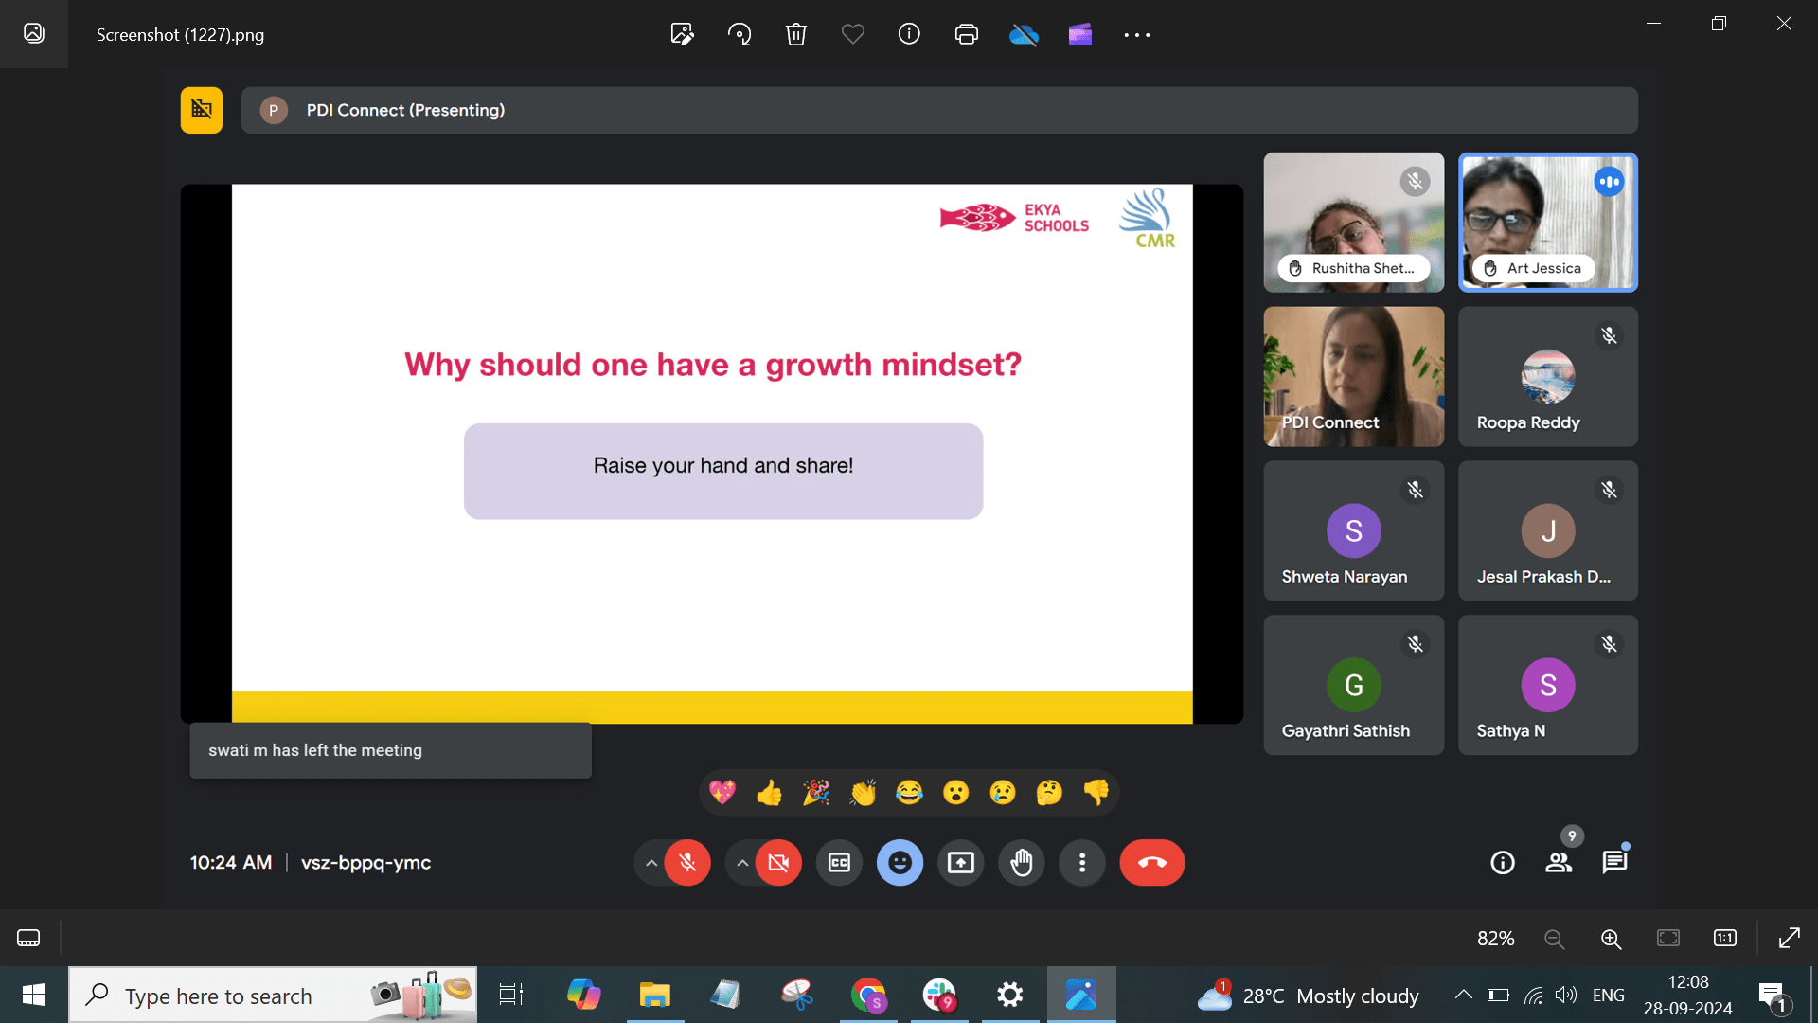
Task: Show the People participants panel
Action: coord(1559,863)
